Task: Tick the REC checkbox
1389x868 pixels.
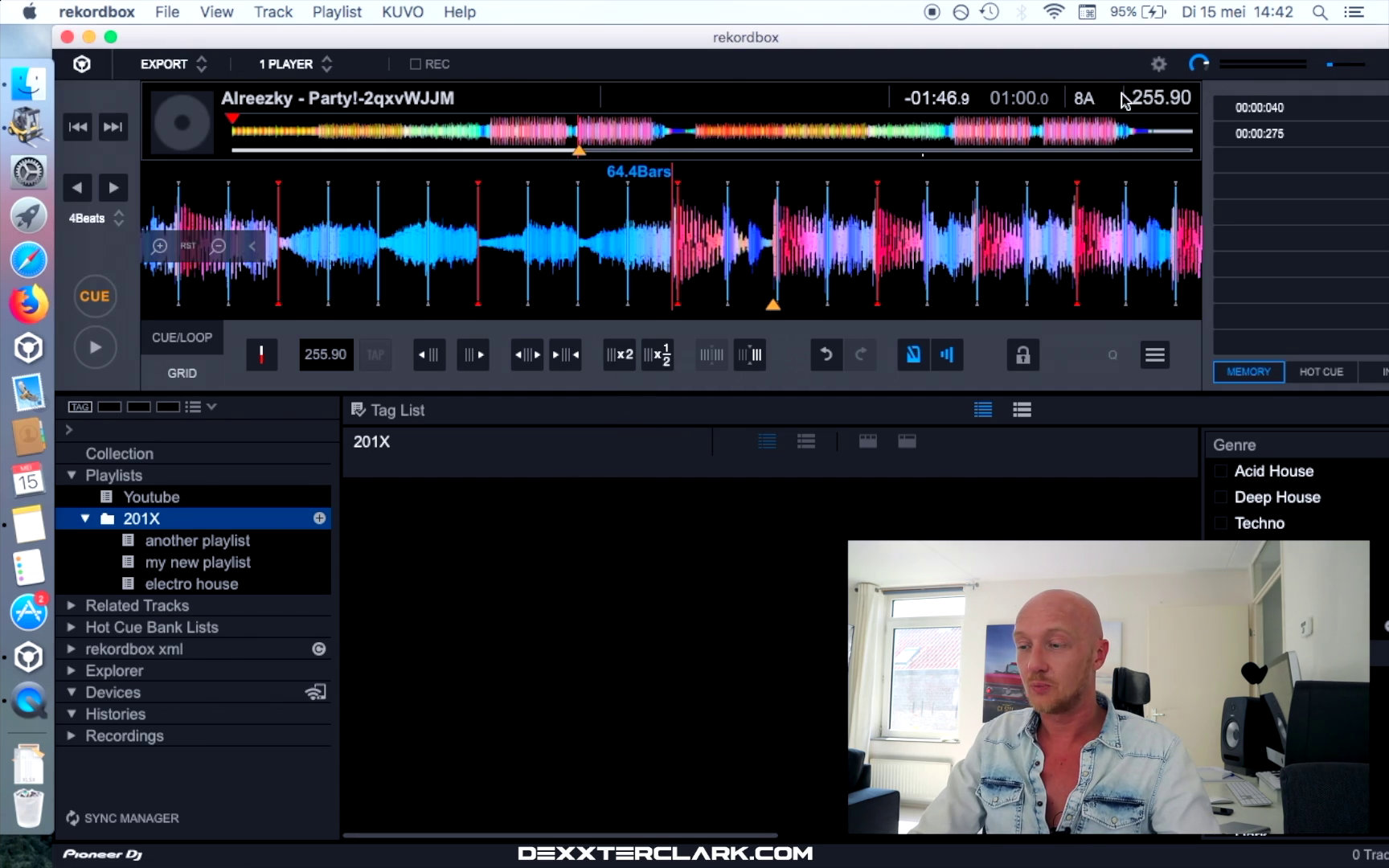Action: (416, 64)
